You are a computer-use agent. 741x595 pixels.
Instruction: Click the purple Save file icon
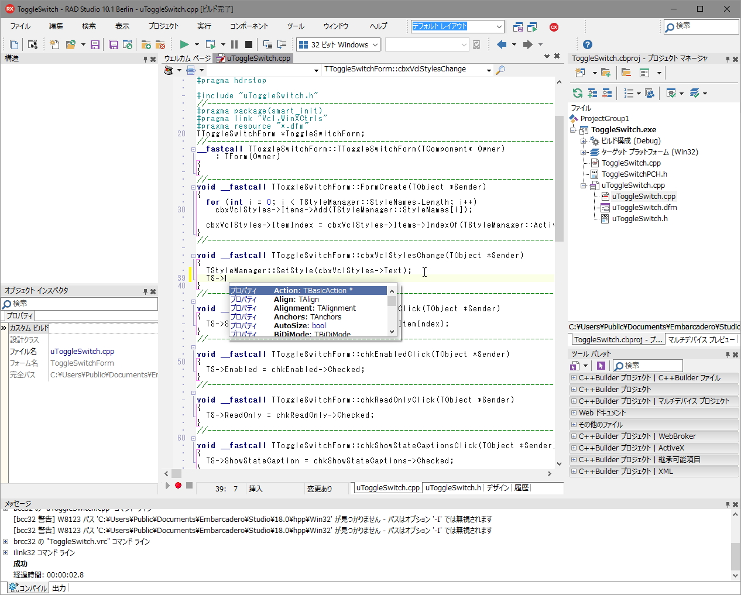(x=95, y=44)
